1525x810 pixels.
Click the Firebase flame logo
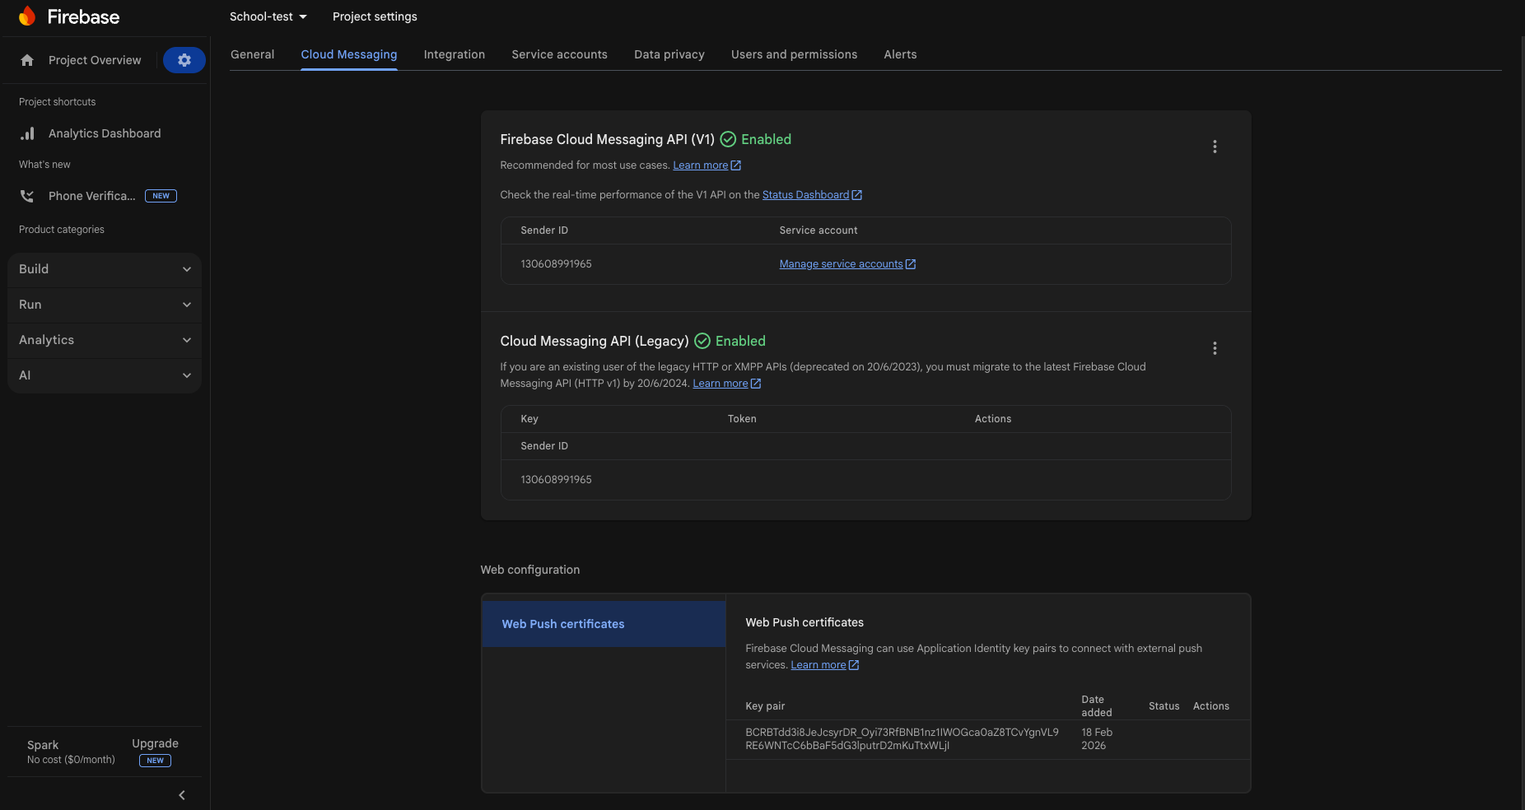(27, 16)
